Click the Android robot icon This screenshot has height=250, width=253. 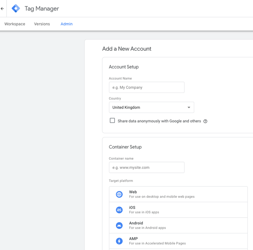[x=119, y=225]
